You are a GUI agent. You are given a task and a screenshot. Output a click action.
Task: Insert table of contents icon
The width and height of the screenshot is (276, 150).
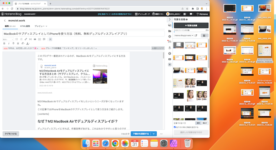[x=39, y=39]
